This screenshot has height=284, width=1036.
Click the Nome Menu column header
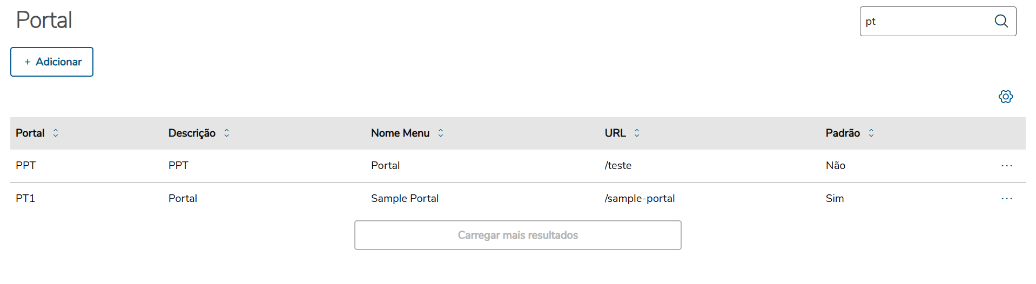400,133
